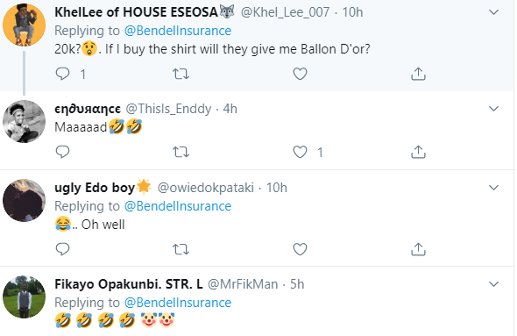Toggle like on the Maaaaad tweet
This screenshot has height=336, width=517.
click(300, 152)
